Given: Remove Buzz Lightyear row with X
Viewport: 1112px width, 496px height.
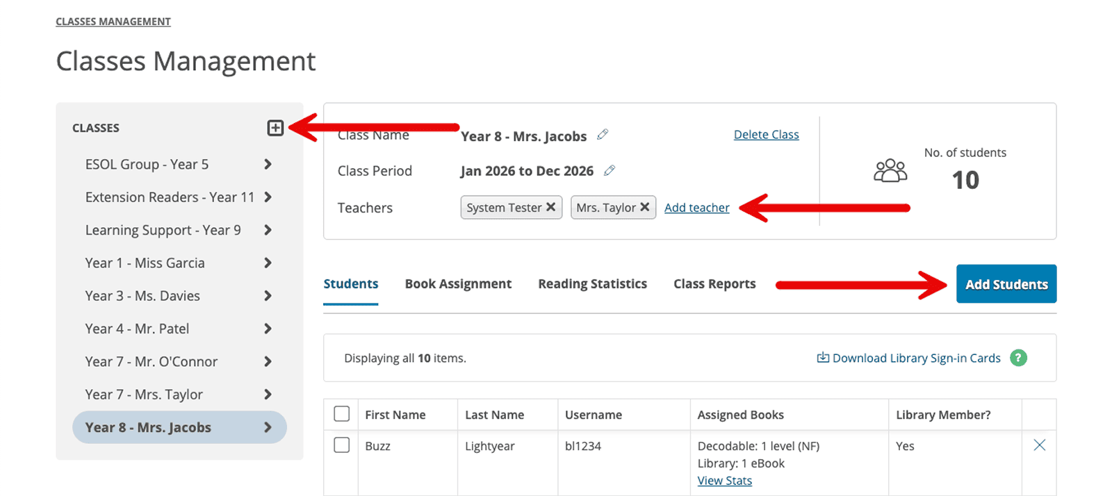Looking at the screenshot, I should click(1039, 445).
